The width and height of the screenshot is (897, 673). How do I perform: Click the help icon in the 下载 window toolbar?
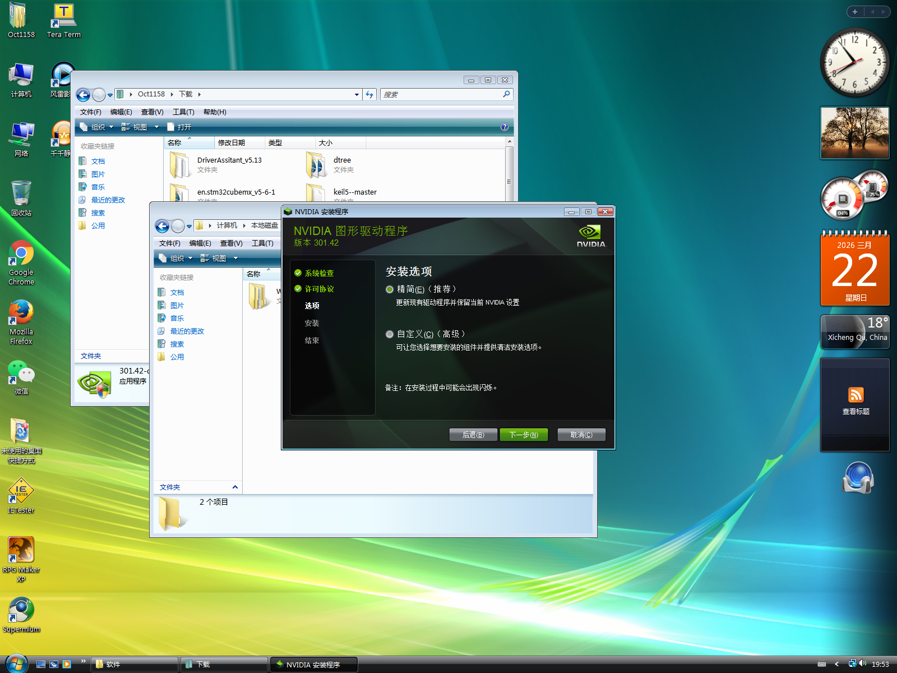504,127
